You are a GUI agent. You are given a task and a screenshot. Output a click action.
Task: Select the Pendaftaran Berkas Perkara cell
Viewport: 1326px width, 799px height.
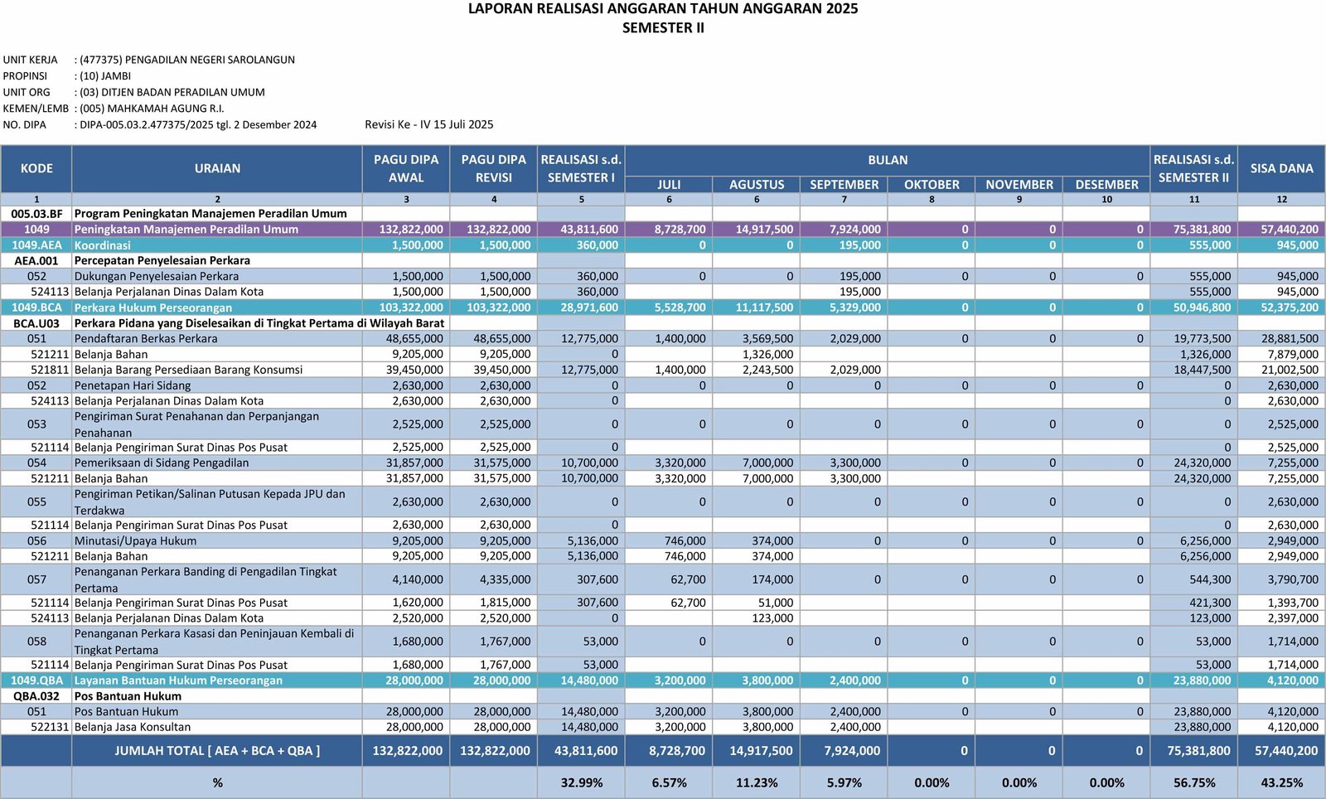pos(146,338)
